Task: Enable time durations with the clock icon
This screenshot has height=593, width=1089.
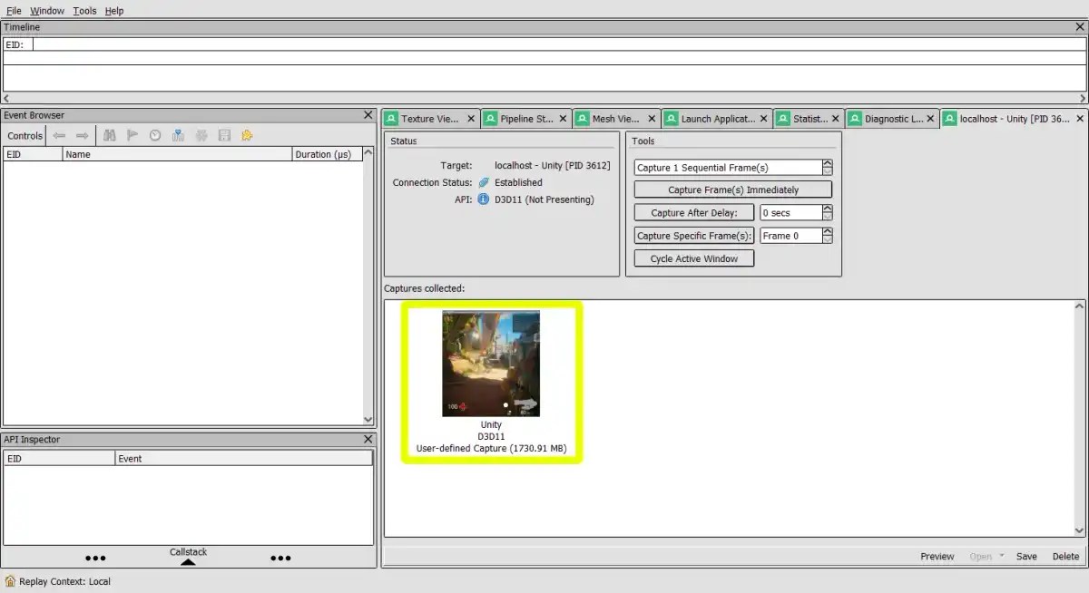Action: 155,135
